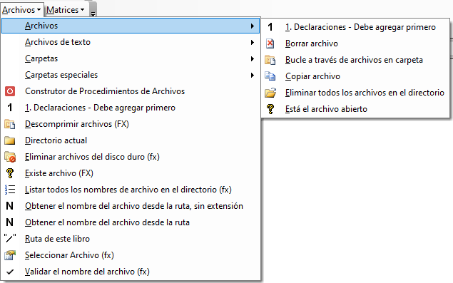Click the red X Borrar archivo icon
Screen dimensions: 453x283
coord(270,43)
